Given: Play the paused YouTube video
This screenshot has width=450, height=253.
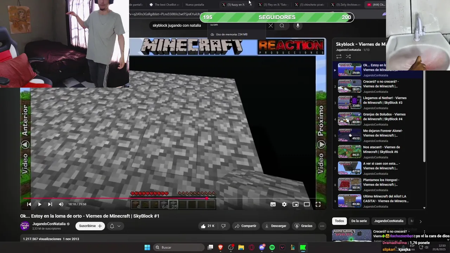Looking at the screenshot, I should pos(39,204).
